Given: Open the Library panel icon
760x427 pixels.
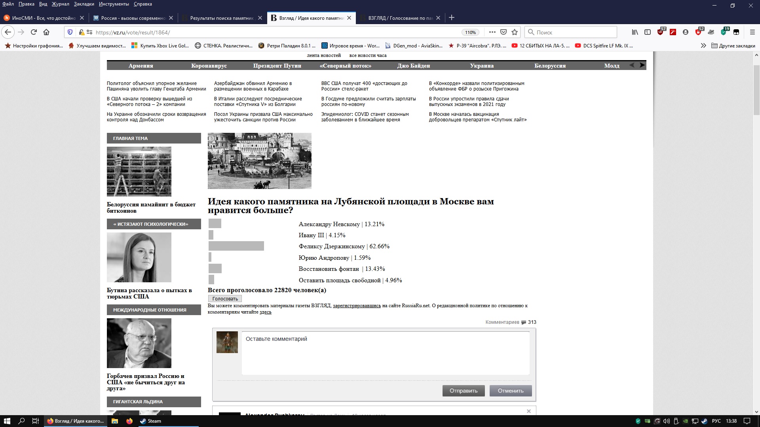Looking at the screenshot, I should tap(635, 32).
